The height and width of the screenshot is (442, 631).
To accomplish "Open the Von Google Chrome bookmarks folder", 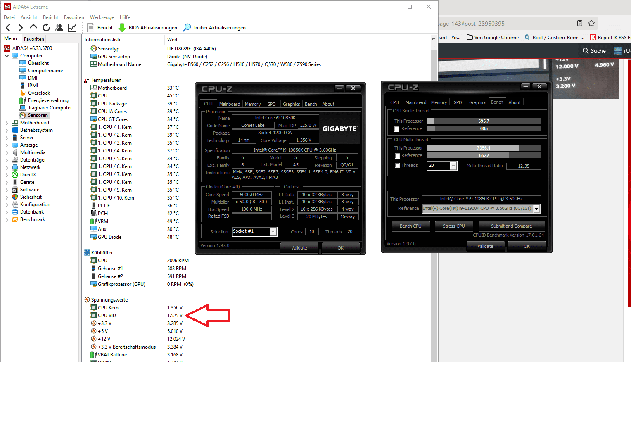I will coord(493,37).
